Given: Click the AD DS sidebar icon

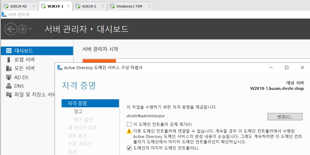Looking at the screenshot, I should 9,77.
